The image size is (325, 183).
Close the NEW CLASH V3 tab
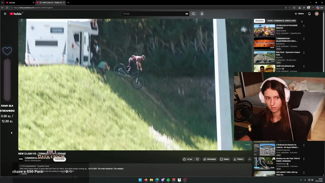point(64,3)
